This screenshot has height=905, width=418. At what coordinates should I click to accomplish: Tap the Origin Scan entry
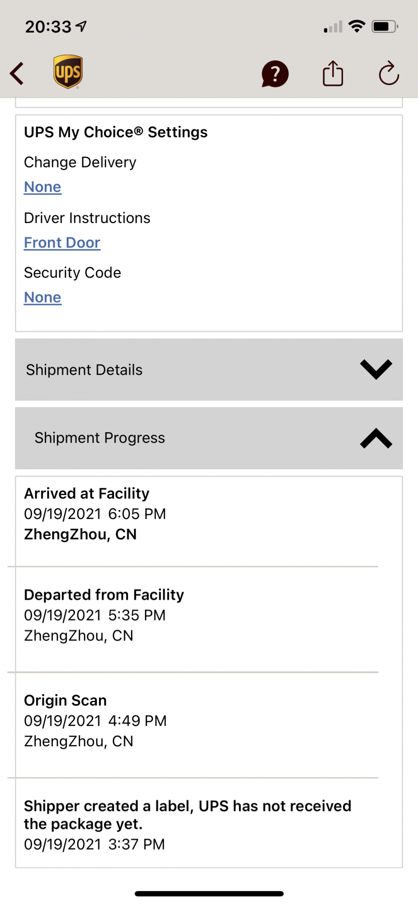[x=66, y=700]
